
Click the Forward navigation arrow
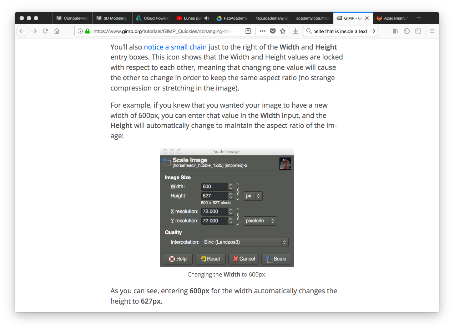pos(34,31)
